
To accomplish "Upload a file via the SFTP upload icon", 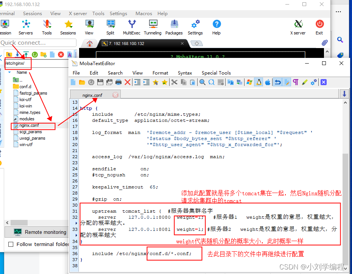I will tap(26, 55).
